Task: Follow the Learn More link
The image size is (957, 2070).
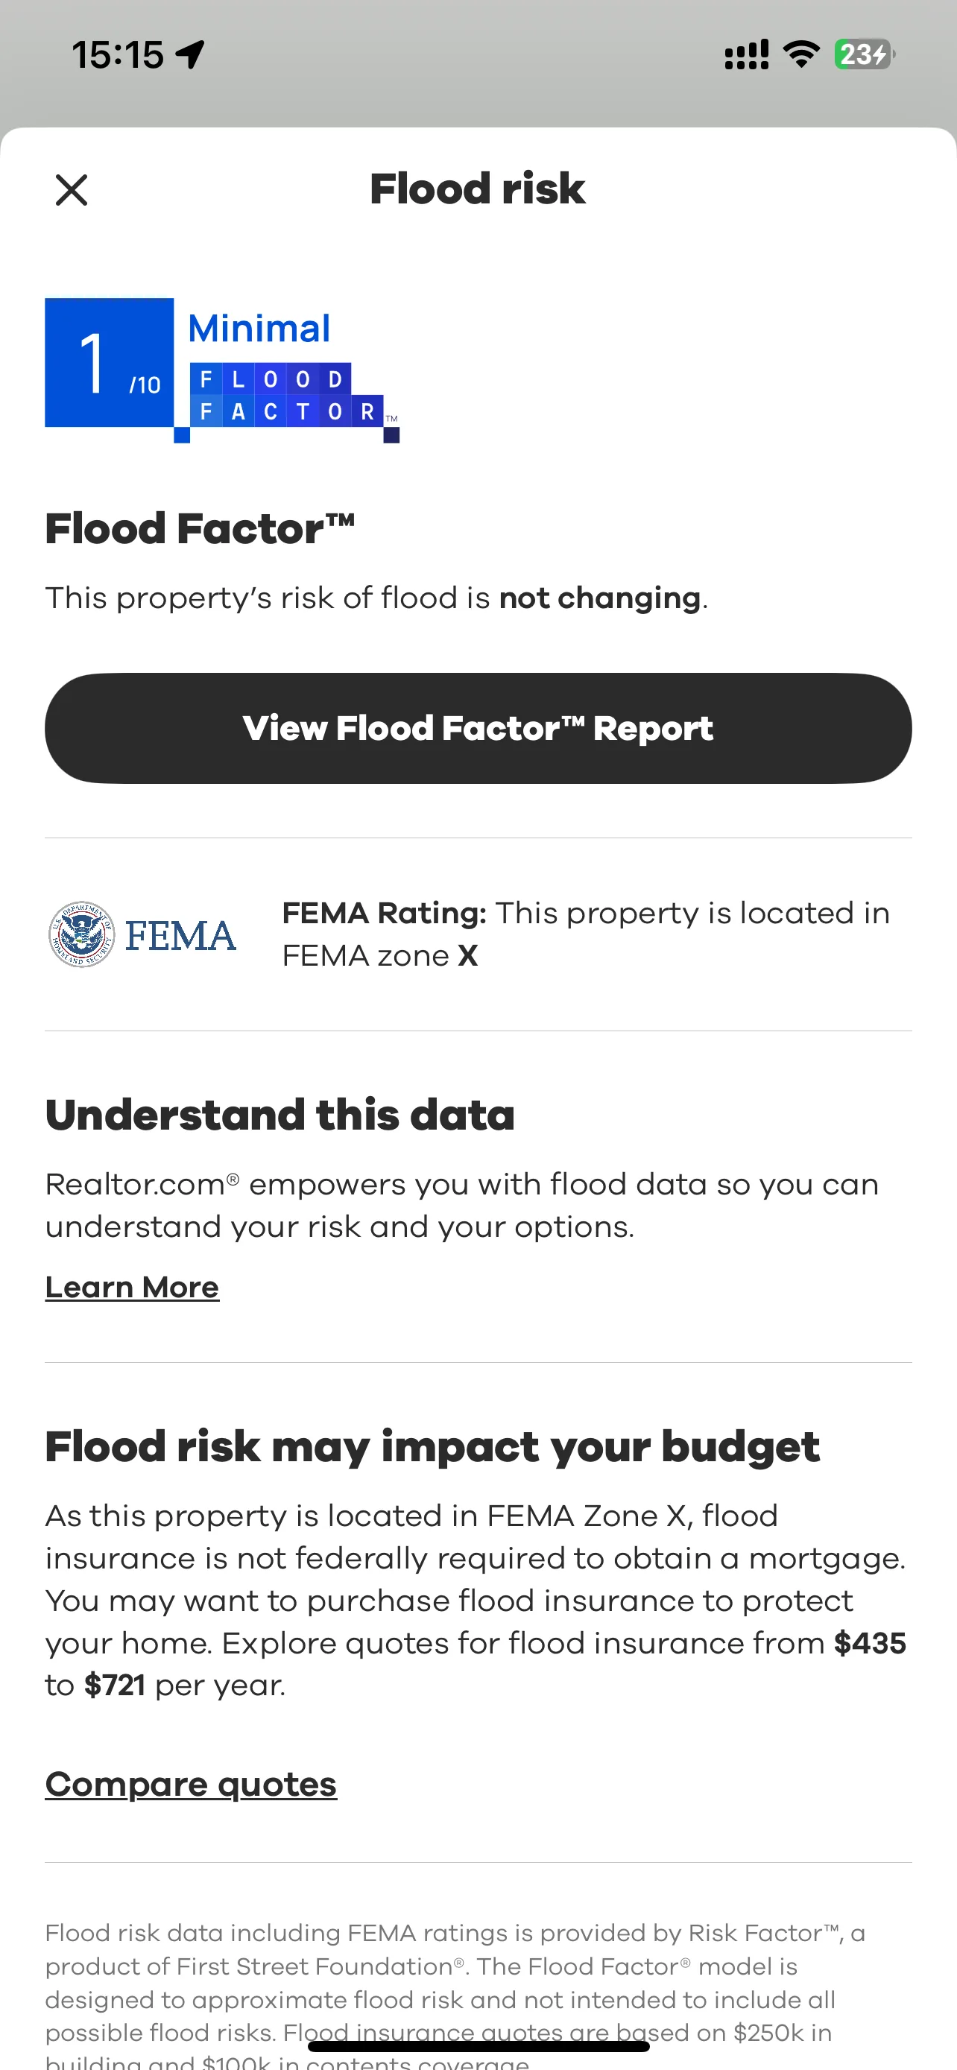Action: coord(132,1288)
